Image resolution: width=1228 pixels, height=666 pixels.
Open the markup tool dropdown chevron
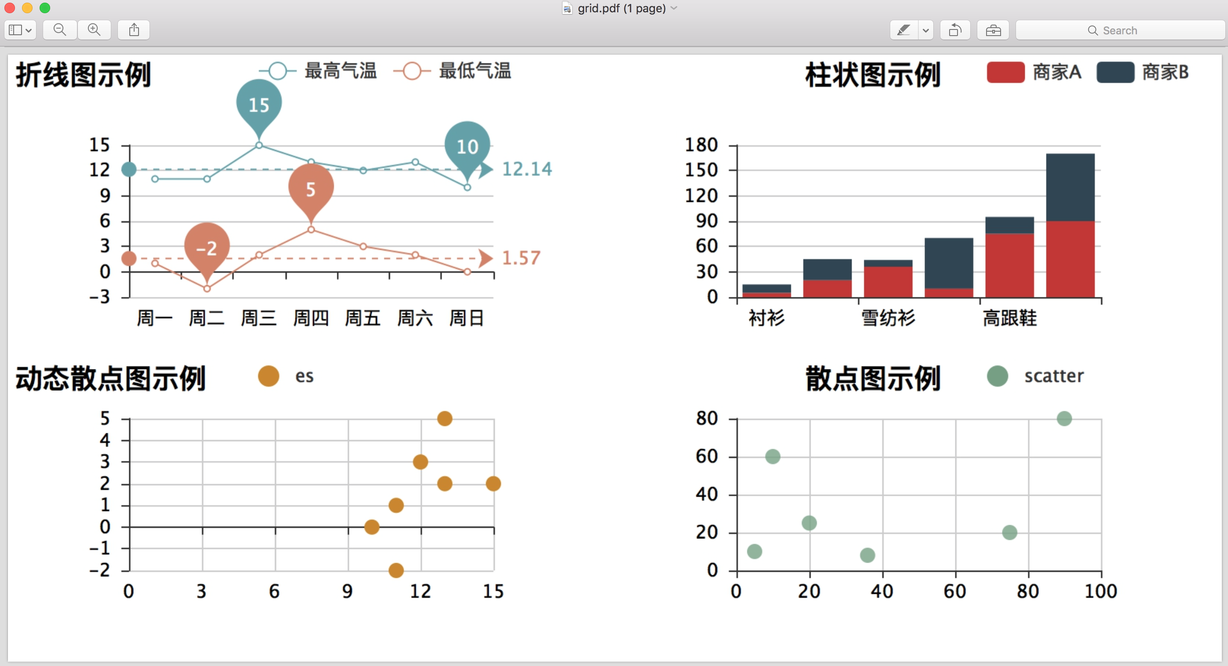point(926,29)
